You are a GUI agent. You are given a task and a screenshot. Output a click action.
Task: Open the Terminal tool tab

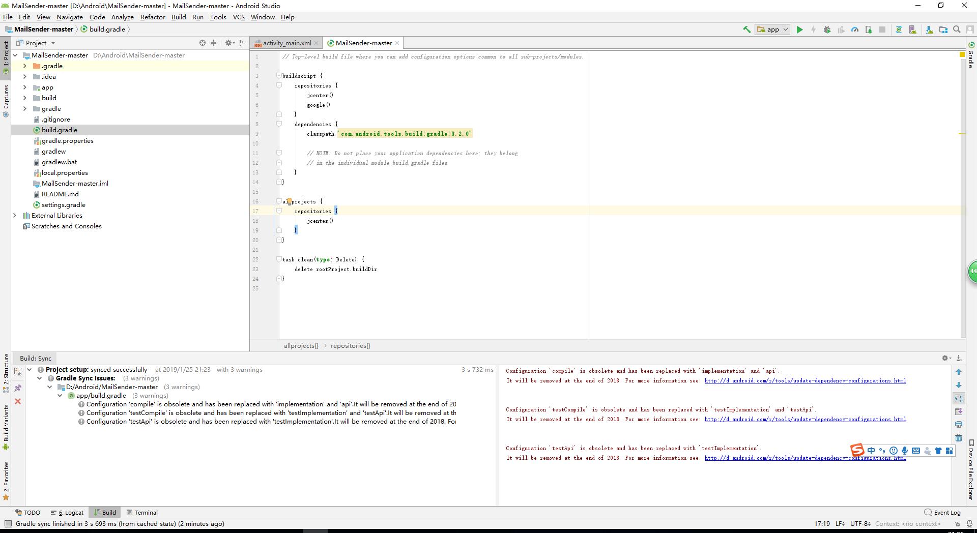142,512
